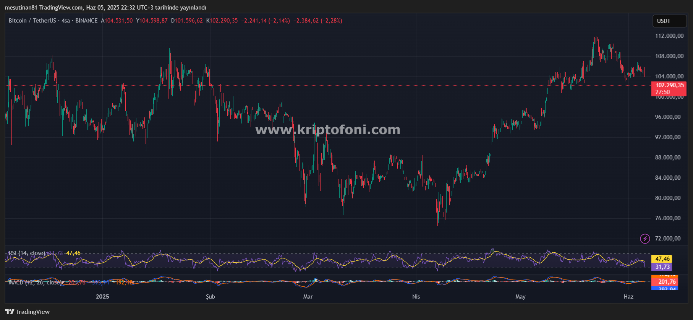Image resolution: width=693 pixels, height=320 pixels.
Task: Click the 88.000,00 price axis label
Action: coord(668,158)
